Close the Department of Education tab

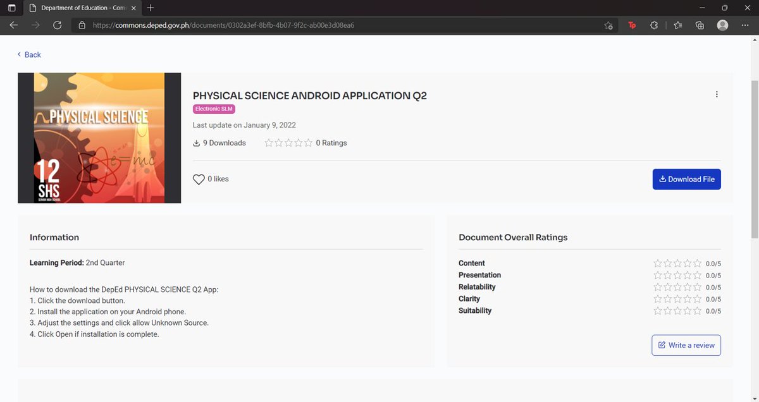[134, 8]
